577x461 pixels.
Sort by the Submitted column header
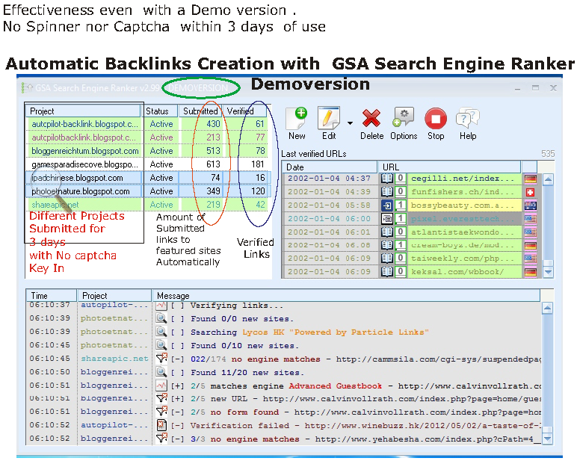[x=200, y=111]
